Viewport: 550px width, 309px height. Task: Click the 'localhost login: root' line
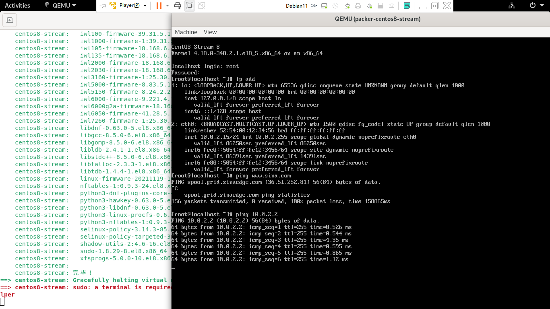pos(205,66)
